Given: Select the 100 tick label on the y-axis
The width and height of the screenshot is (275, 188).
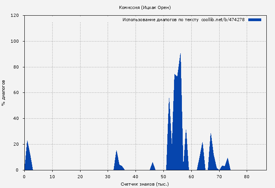Looking at the screenshot, I should click(15, 41).
